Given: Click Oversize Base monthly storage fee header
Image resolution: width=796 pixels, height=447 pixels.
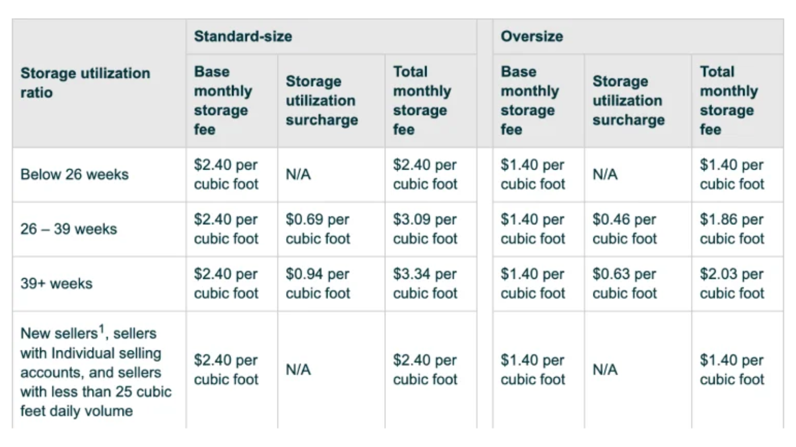Looking at the screenshot, I should click(529, 101).
